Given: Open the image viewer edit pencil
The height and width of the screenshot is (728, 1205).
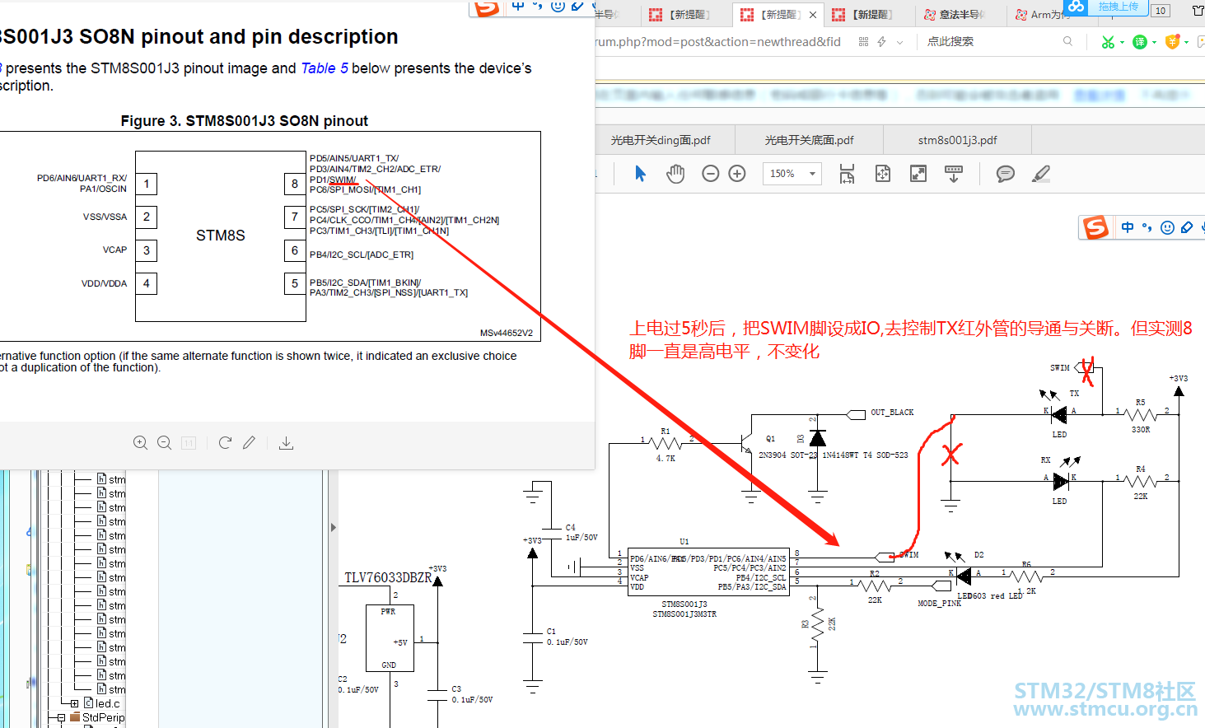Looking at the screenshot, I should (249, 443).
